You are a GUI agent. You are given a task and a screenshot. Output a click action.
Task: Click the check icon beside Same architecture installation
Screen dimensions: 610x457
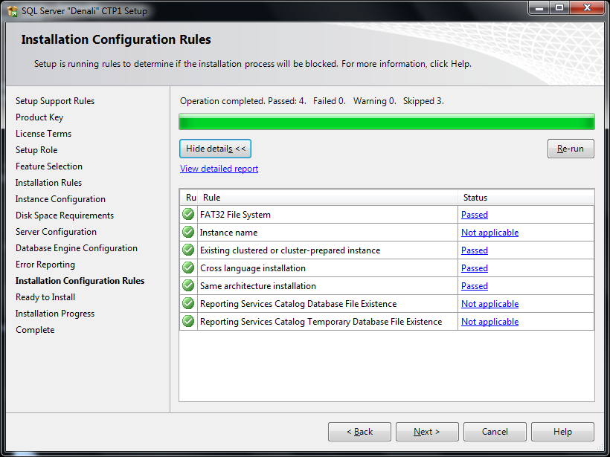188,286
